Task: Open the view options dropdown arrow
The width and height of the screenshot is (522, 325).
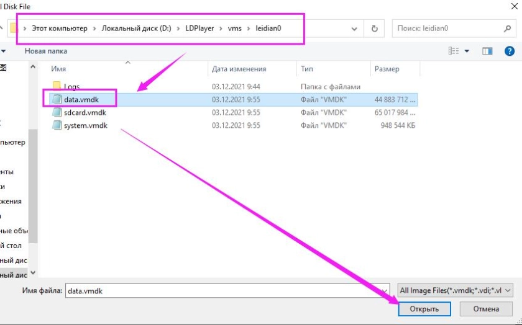Action: (x=467, y=51)
